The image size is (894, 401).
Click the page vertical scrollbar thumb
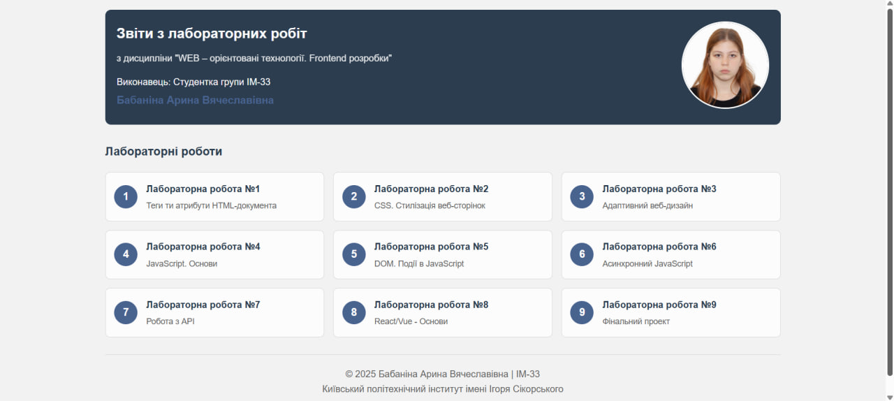[x=888, y=192]
